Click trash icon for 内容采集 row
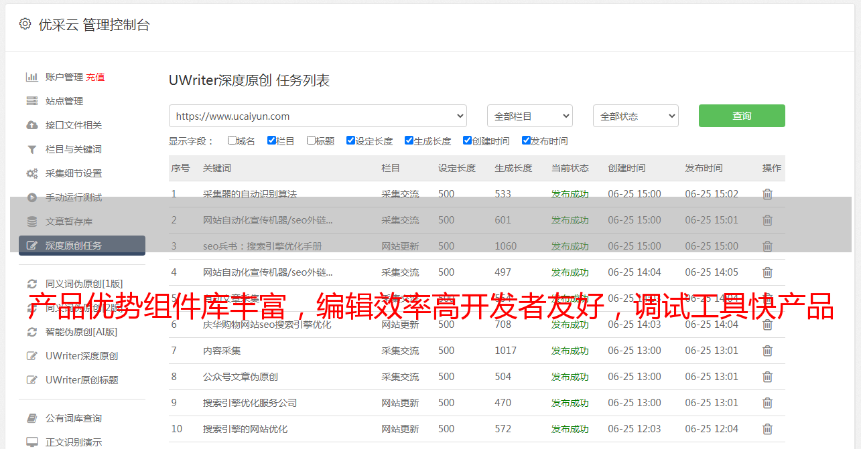Image resolution: width=861 pixels, height=449 pixels. pyautogui.click(x=767, y=351)
